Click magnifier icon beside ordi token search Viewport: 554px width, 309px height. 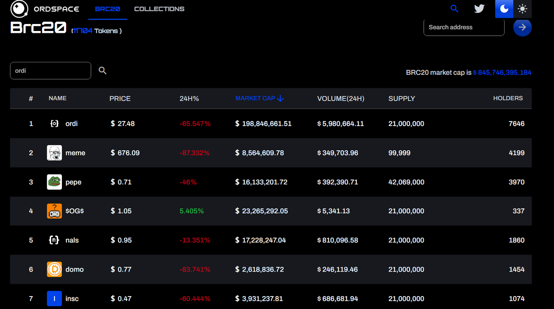pyautogui.click(x=102, y=71)
